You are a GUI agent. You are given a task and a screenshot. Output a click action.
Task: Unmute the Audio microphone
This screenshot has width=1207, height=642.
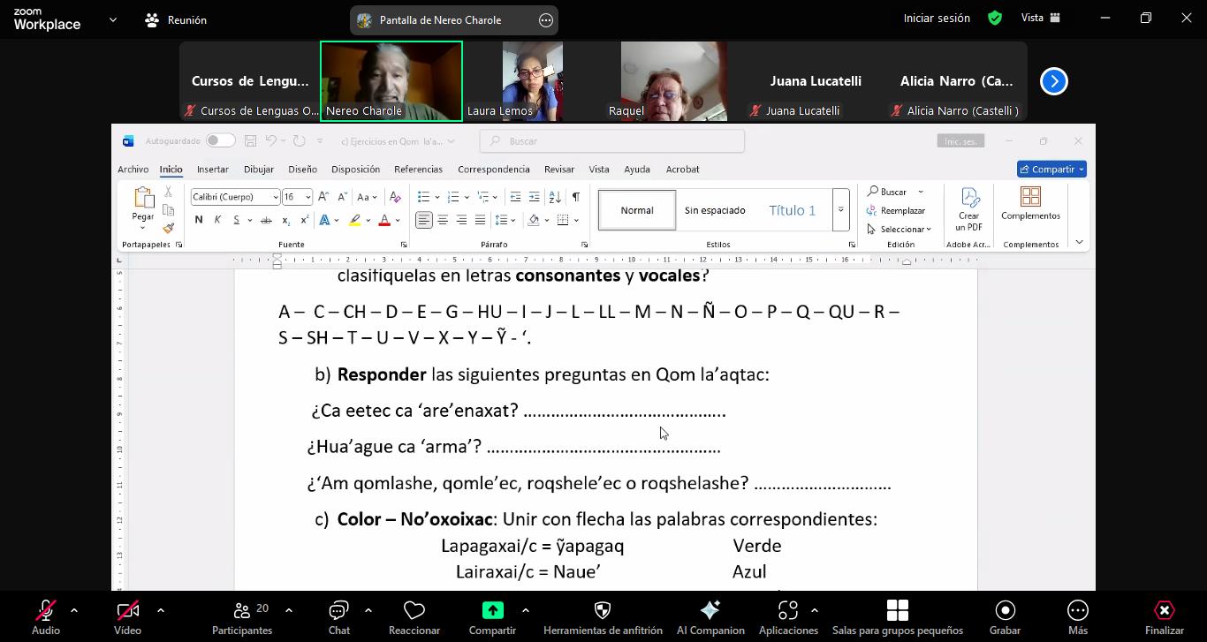[45, 611]
